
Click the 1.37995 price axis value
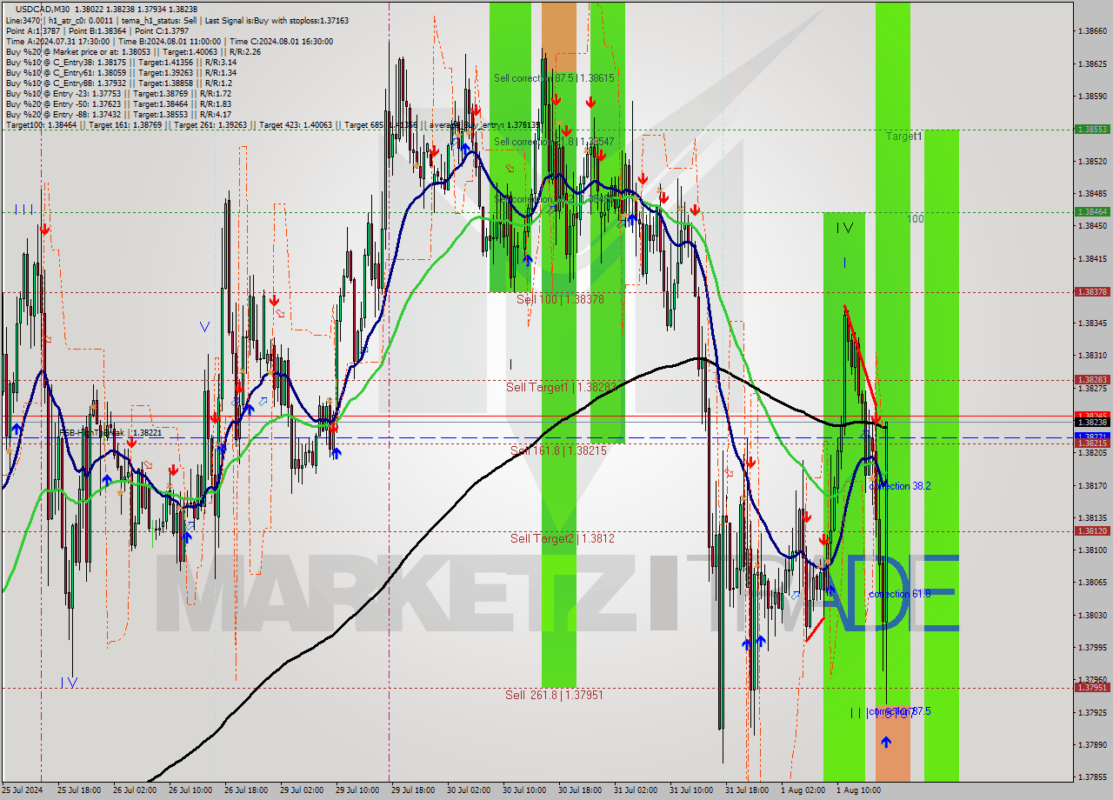click(1092, 648)
